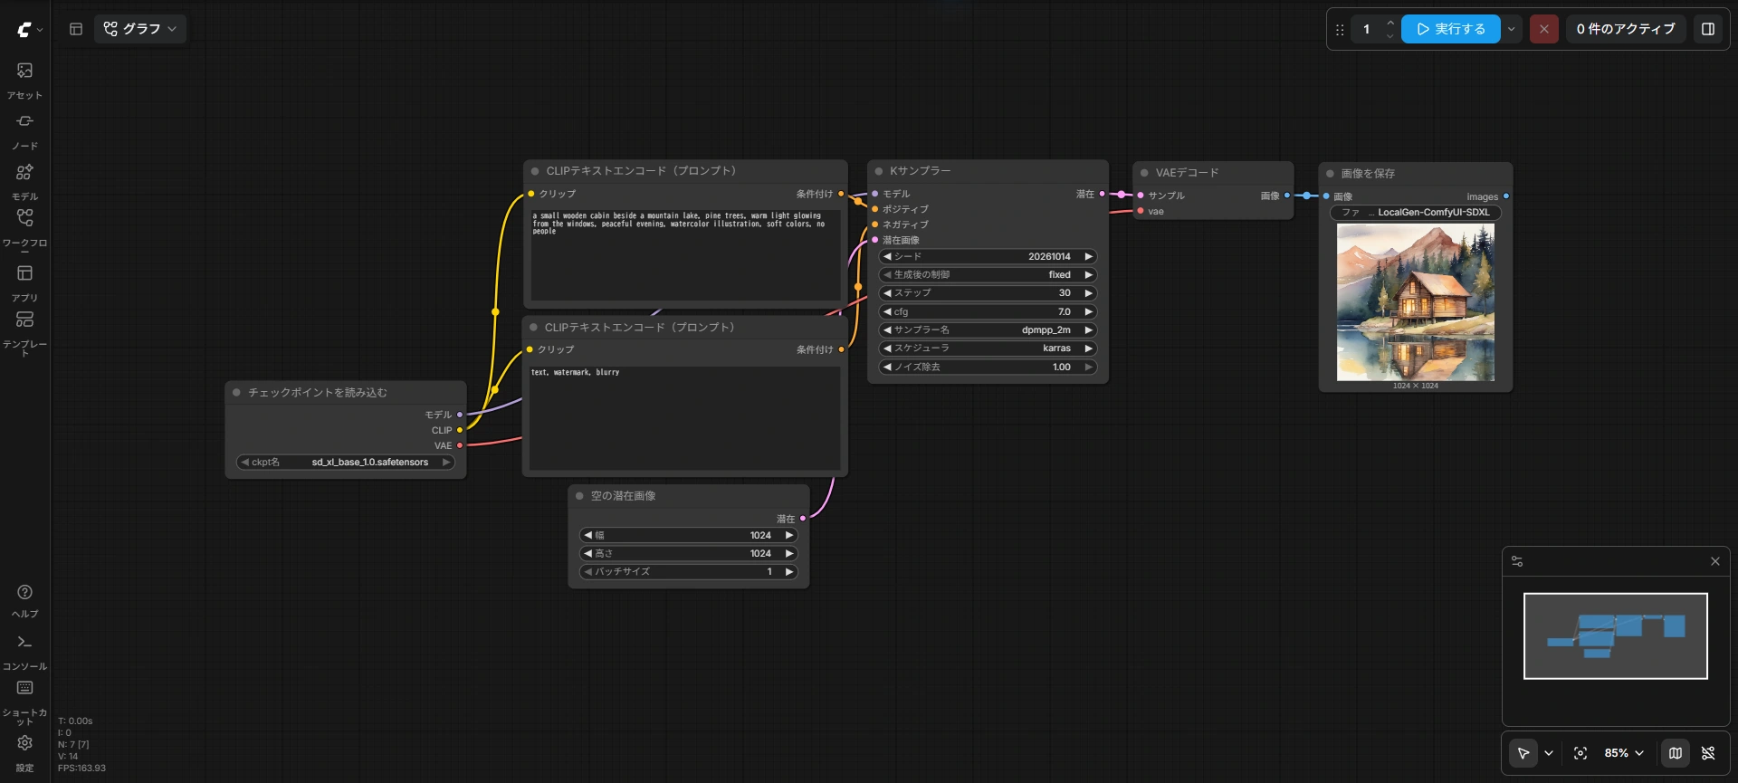Open the テンプレート (templates) sidebar panel

24,333
